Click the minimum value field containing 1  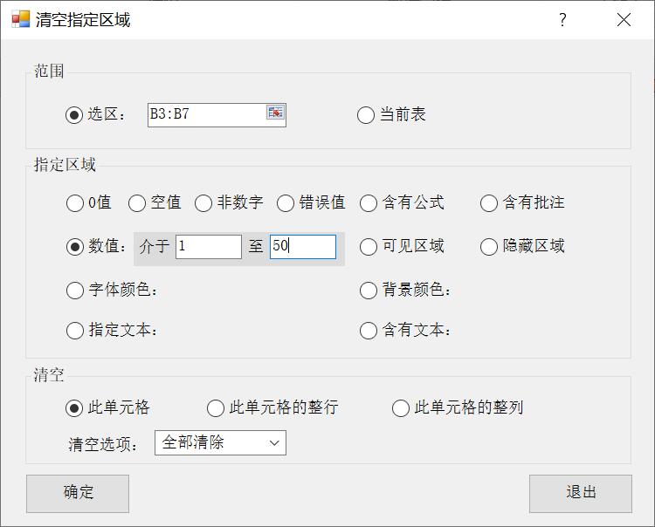point(209,247)
